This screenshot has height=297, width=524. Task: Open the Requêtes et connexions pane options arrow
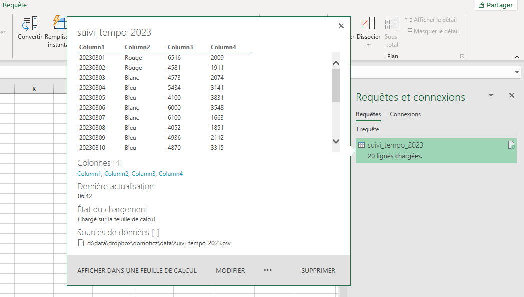491,95
